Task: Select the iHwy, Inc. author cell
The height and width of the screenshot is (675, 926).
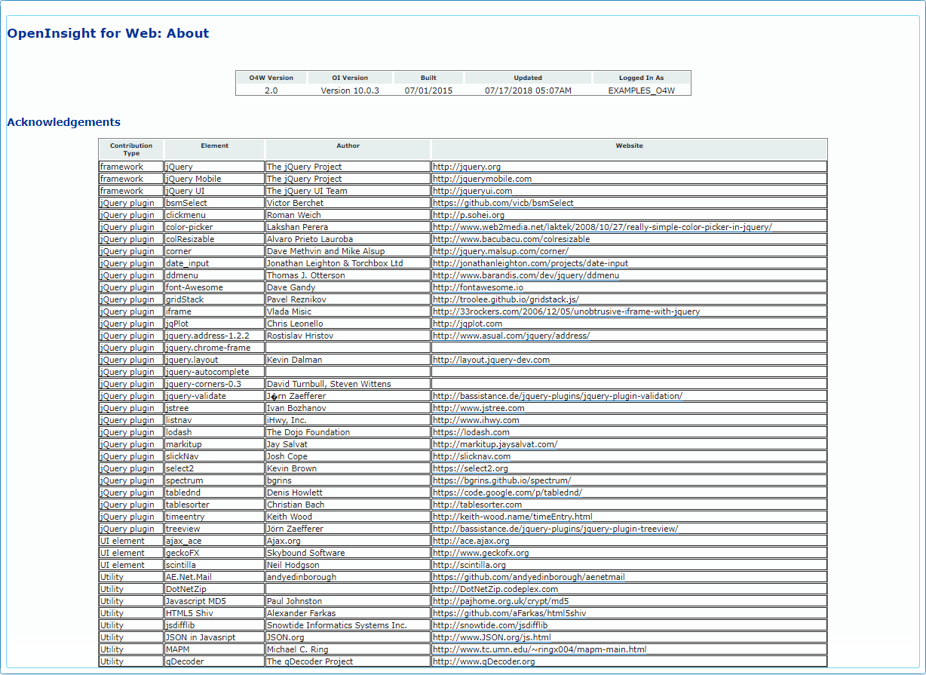Action: [348, 420]
